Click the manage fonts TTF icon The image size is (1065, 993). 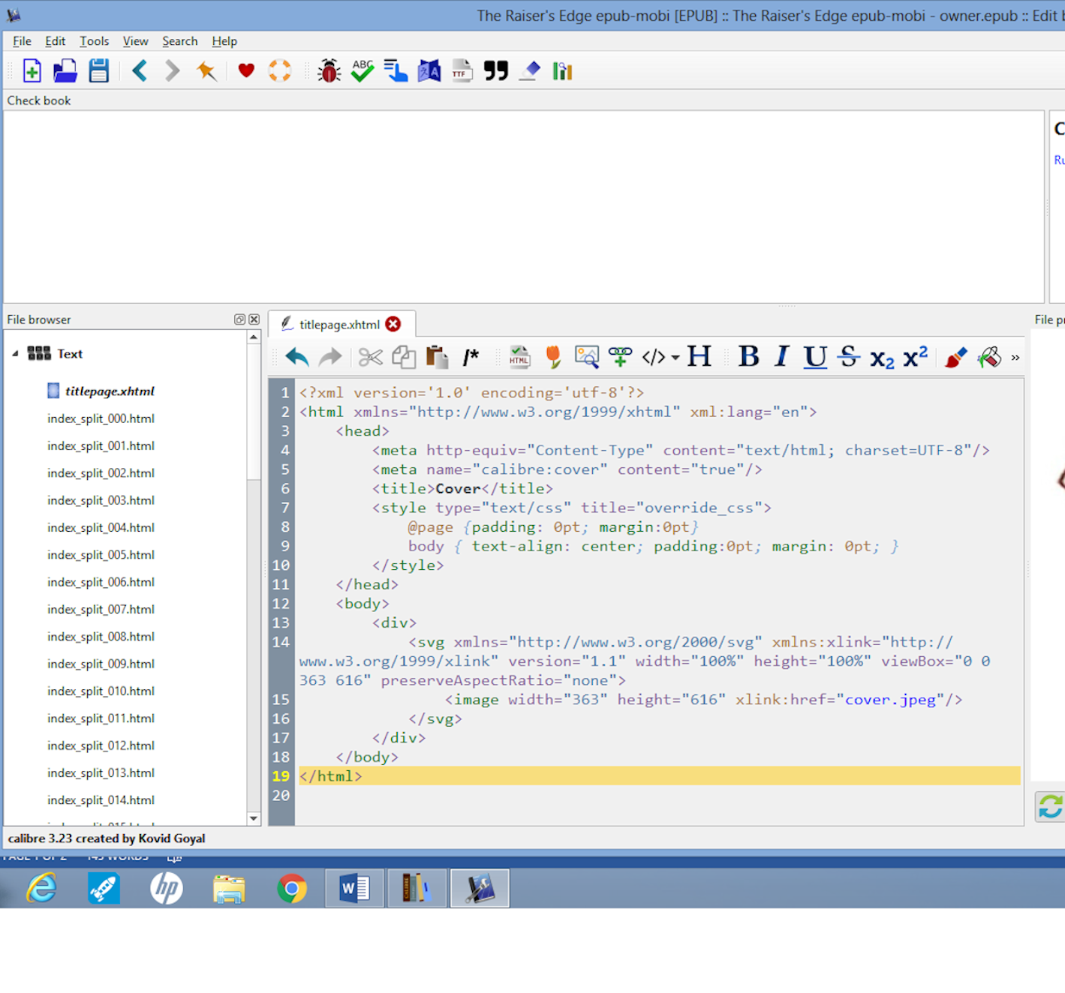462,71
